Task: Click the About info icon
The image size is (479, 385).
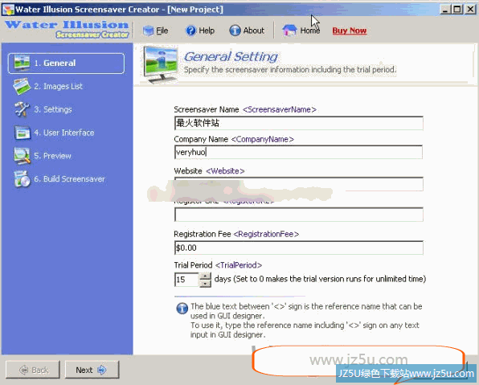Action: [235, 31]
